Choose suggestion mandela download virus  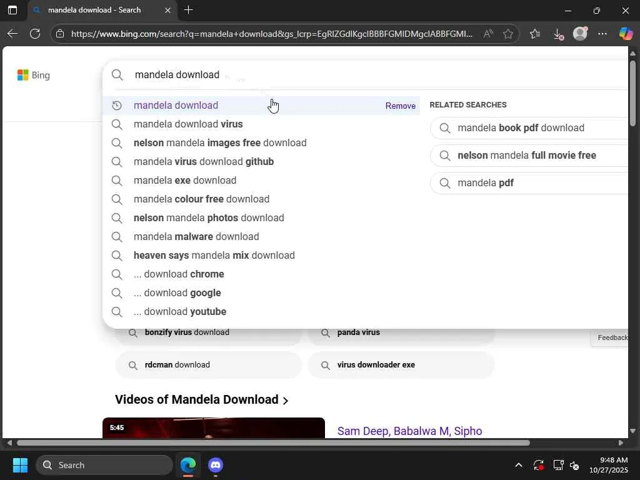[261, 124]
